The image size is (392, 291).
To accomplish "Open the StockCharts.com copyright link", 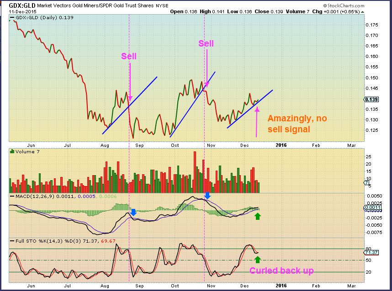I will coord(344,5).
